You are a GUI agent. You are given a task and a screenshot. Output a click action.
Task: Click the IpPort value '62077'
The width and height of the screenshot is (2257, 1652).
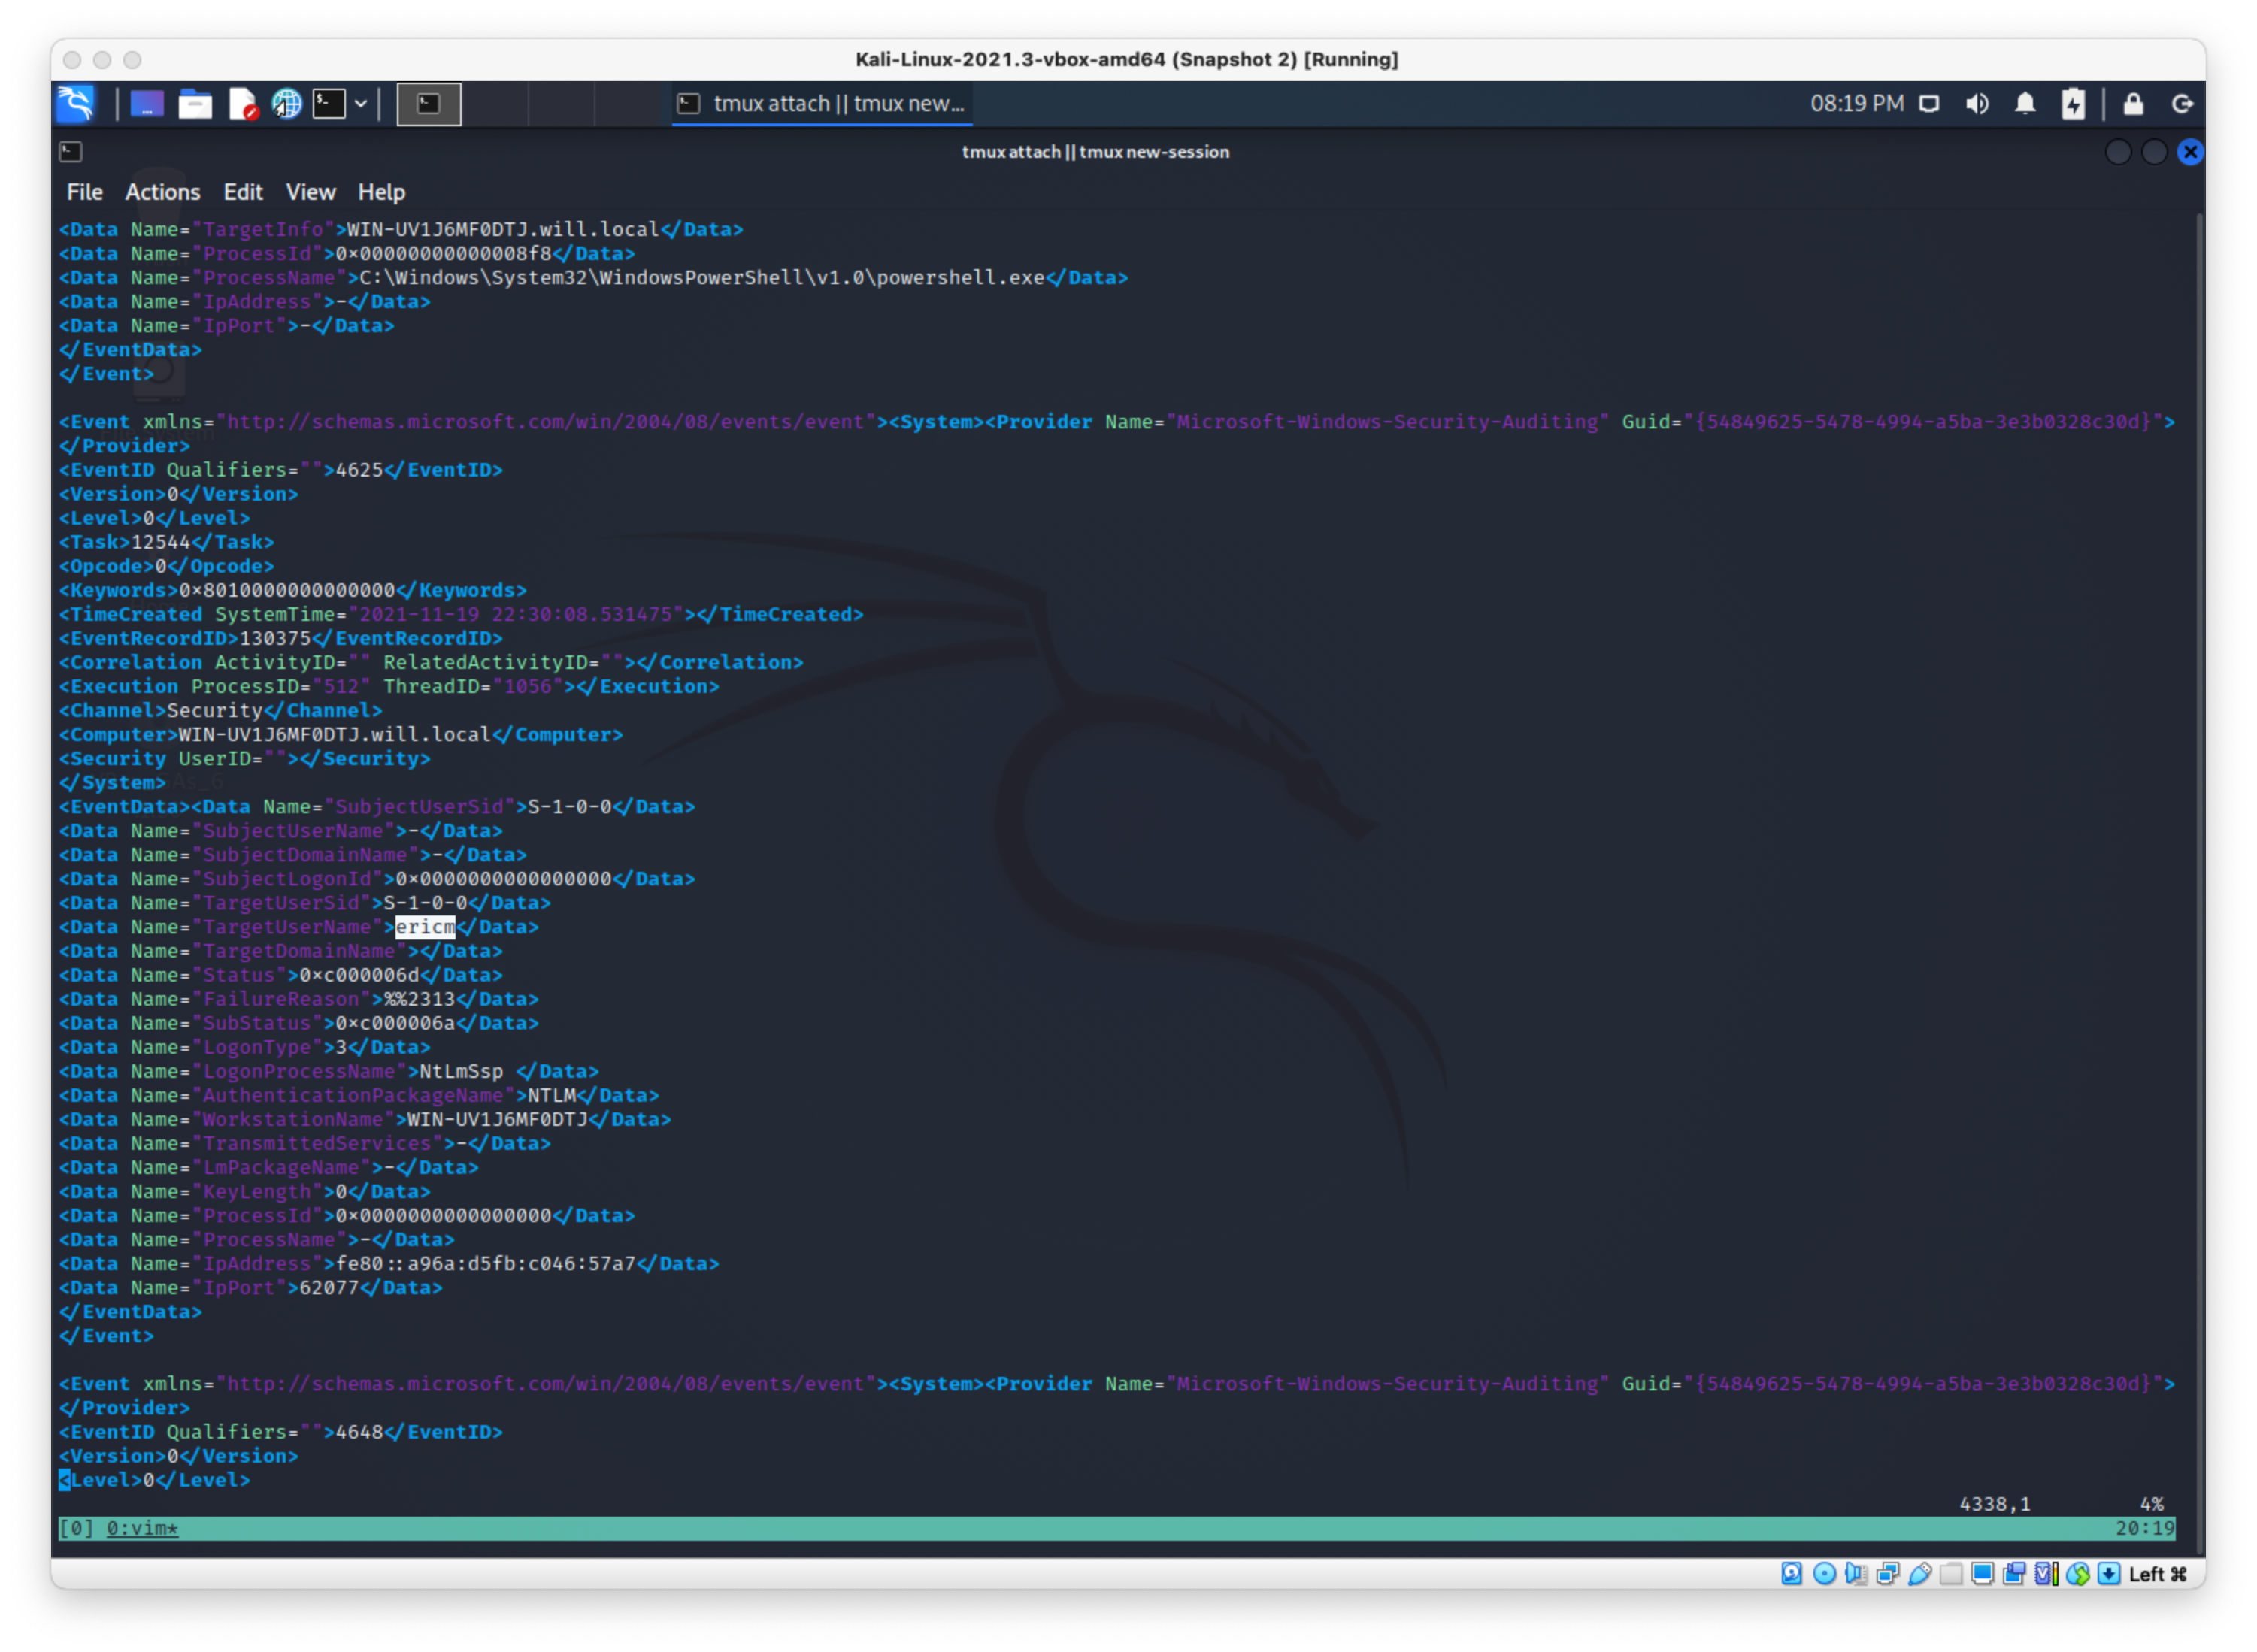329,1288
